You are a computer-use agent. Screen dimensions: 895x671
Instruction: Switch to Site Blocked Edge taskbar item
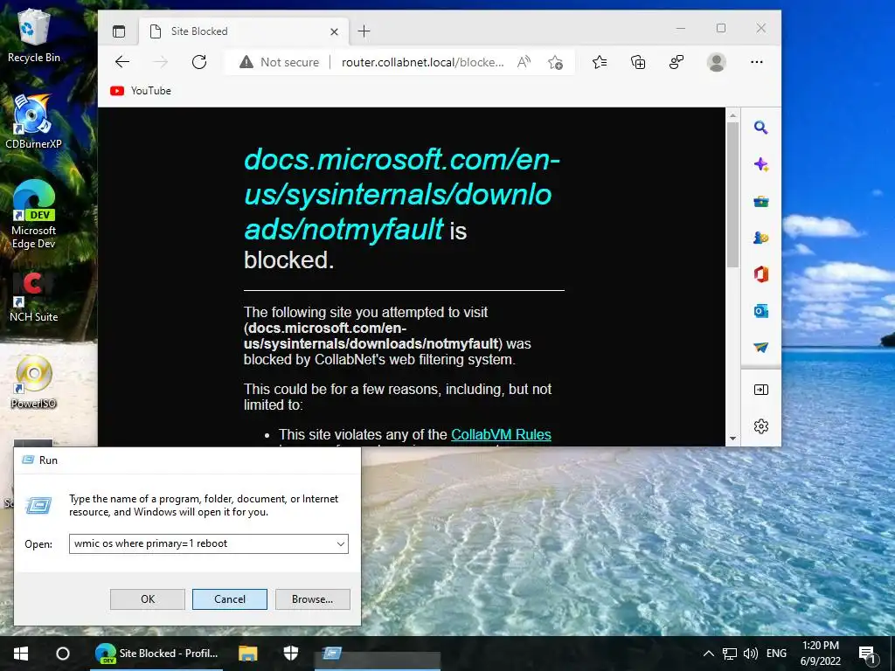click(x=156, y=654)
